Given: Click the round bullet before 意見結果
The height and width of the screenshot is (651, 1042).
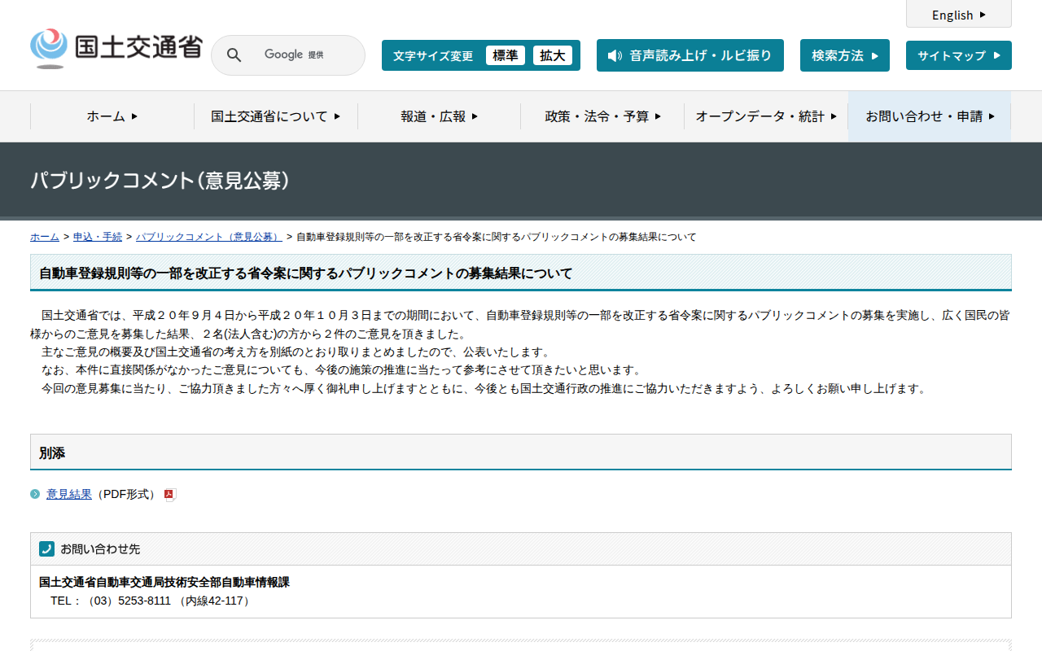Looking at the screenshot, I should pos(35,494).
